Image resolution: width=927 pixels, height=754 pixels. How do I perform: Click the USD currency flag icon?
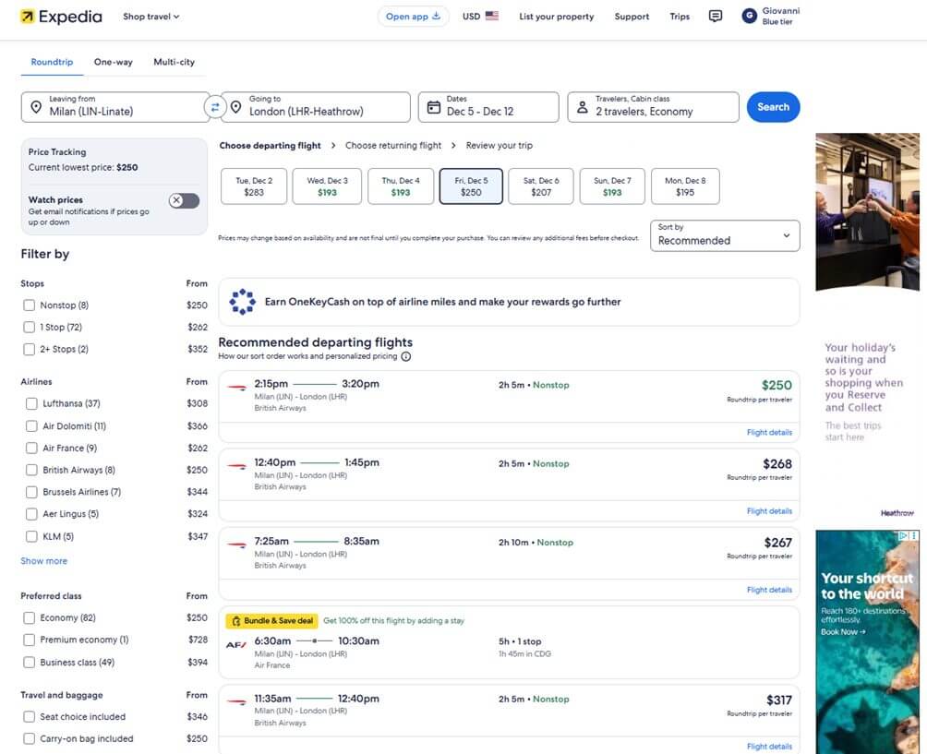pos(491,17)
